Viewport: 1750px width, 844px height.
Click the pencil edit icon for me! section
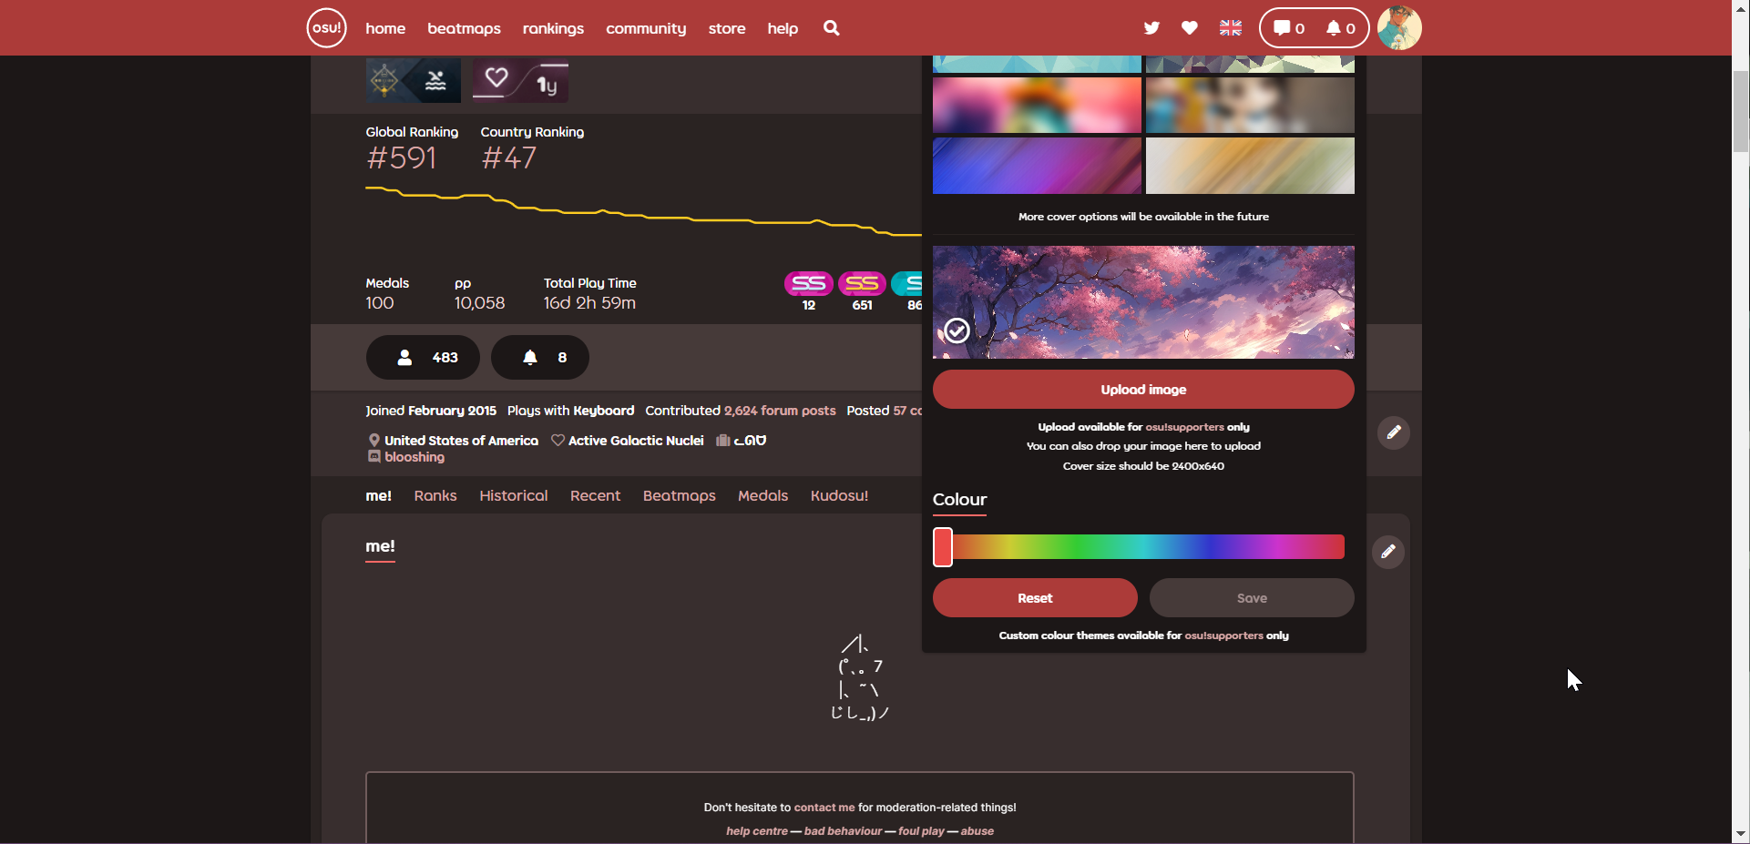(1388, 552)
